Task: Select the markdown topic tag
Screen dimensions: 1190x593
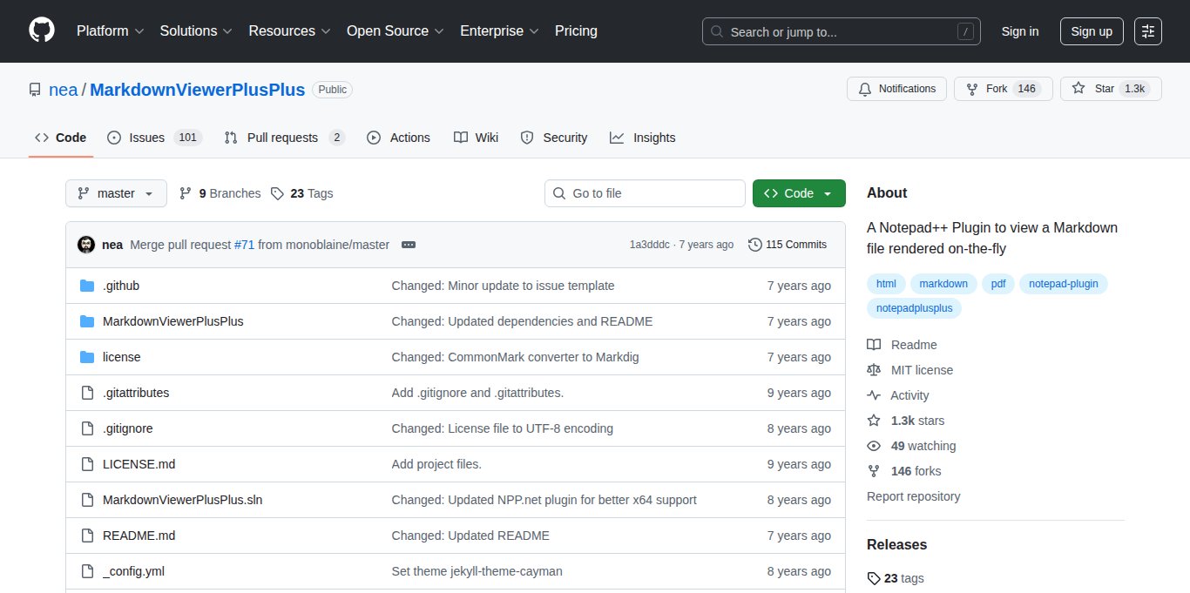Action: [943, 284]
